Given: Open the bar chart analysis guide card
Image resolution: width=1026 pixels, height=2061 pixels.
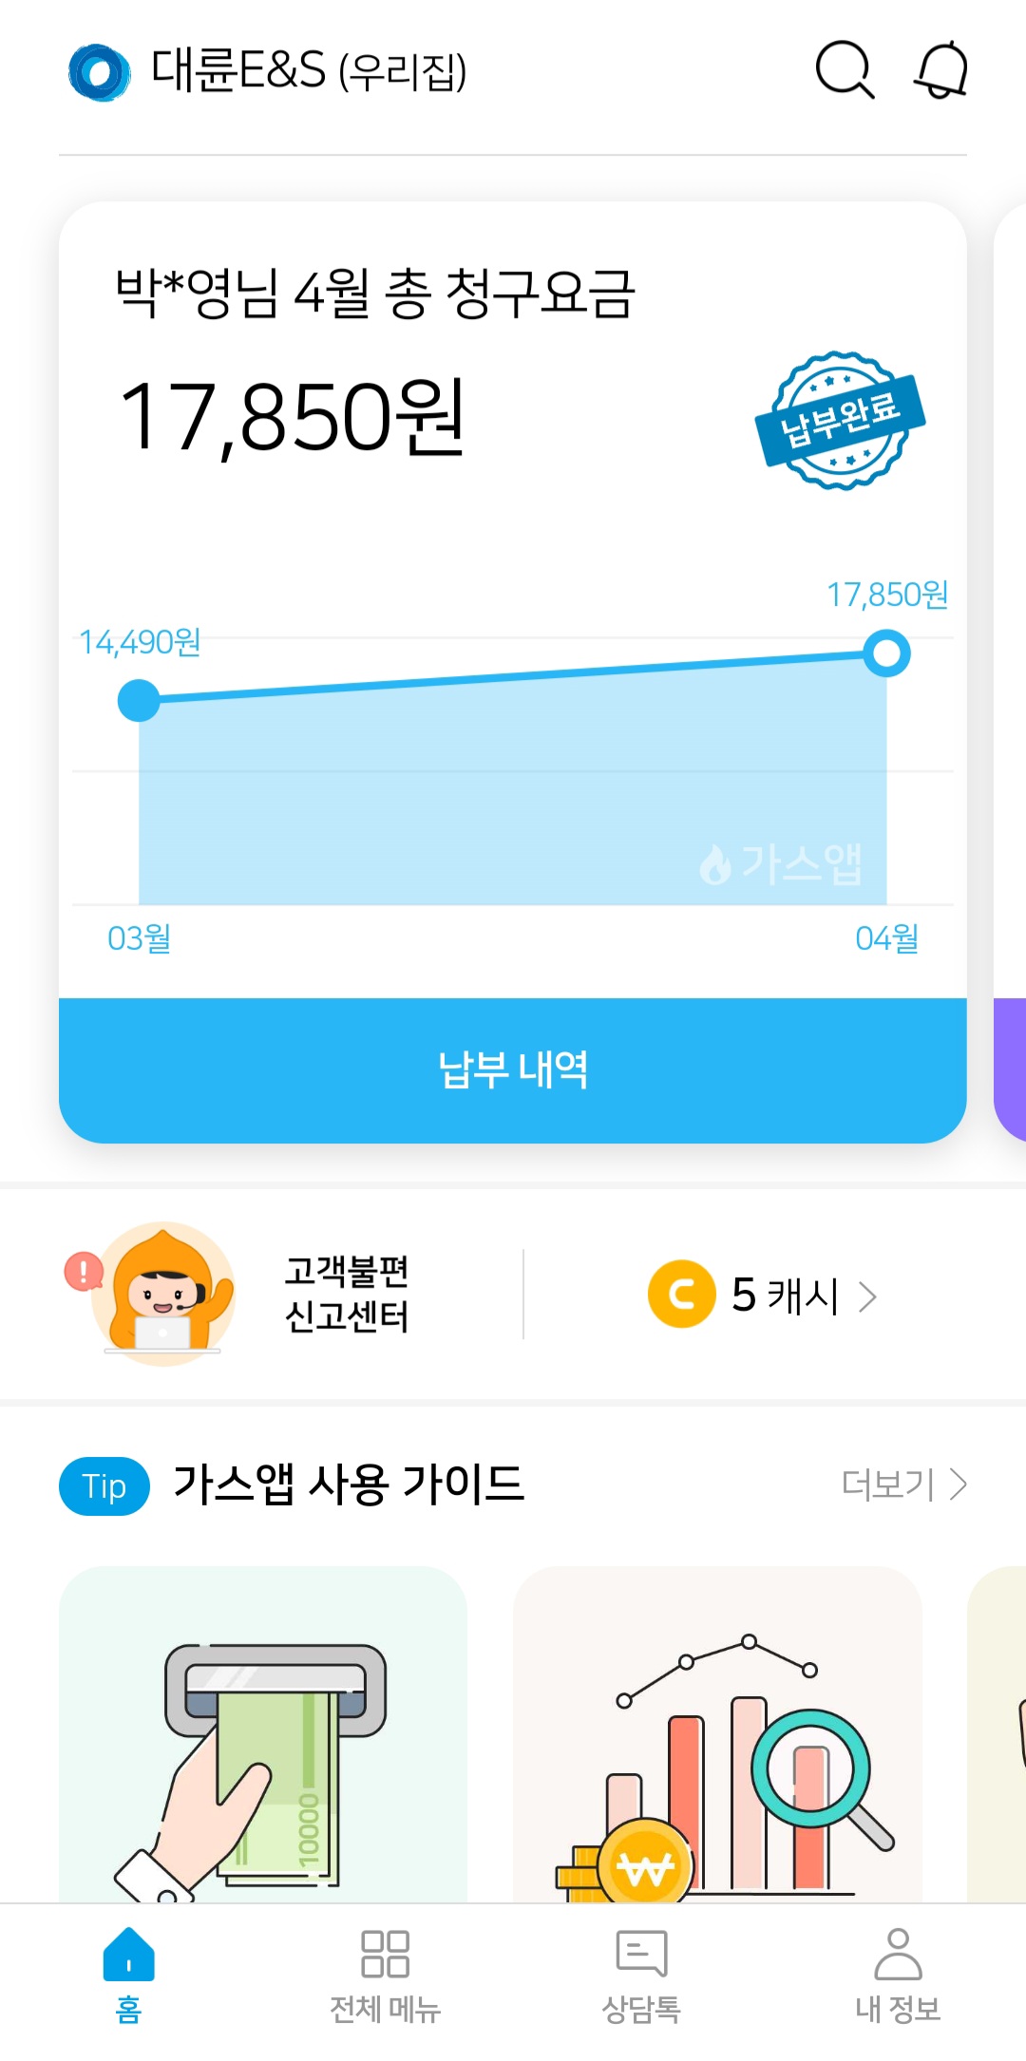Looking at the screenshot, I should 717,1733.
